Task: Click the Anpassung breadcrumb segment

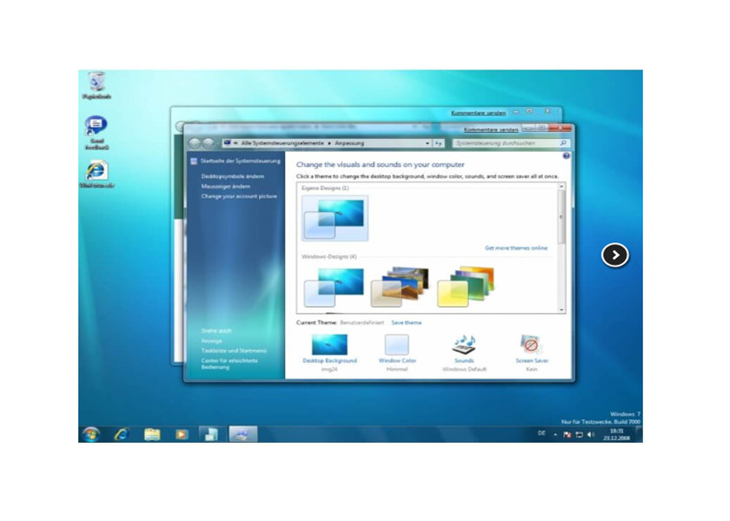Action: tap(349, 143)
